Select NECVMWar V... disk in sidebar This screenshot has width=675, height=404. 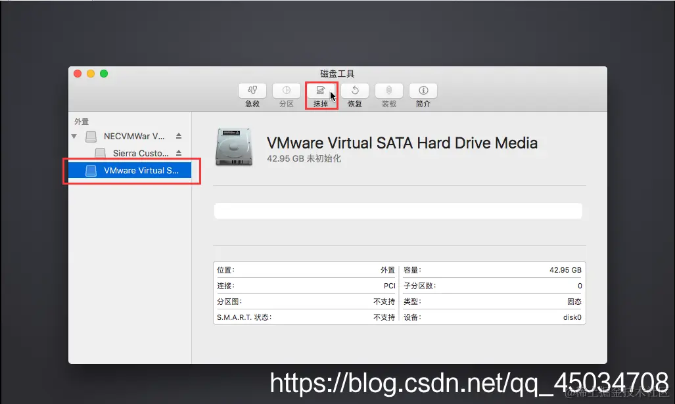point(134,137)
